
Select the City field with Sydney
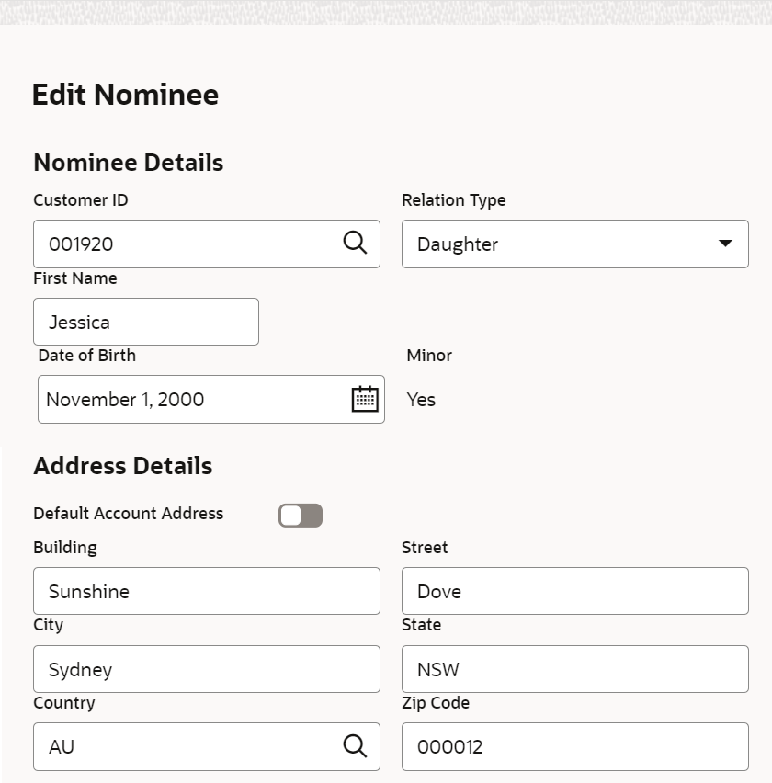point(207,669)
